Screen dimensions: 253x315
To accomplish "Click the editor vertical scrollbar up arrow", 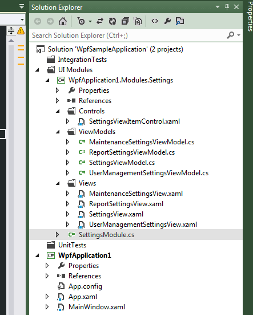I will pos(11,41).
